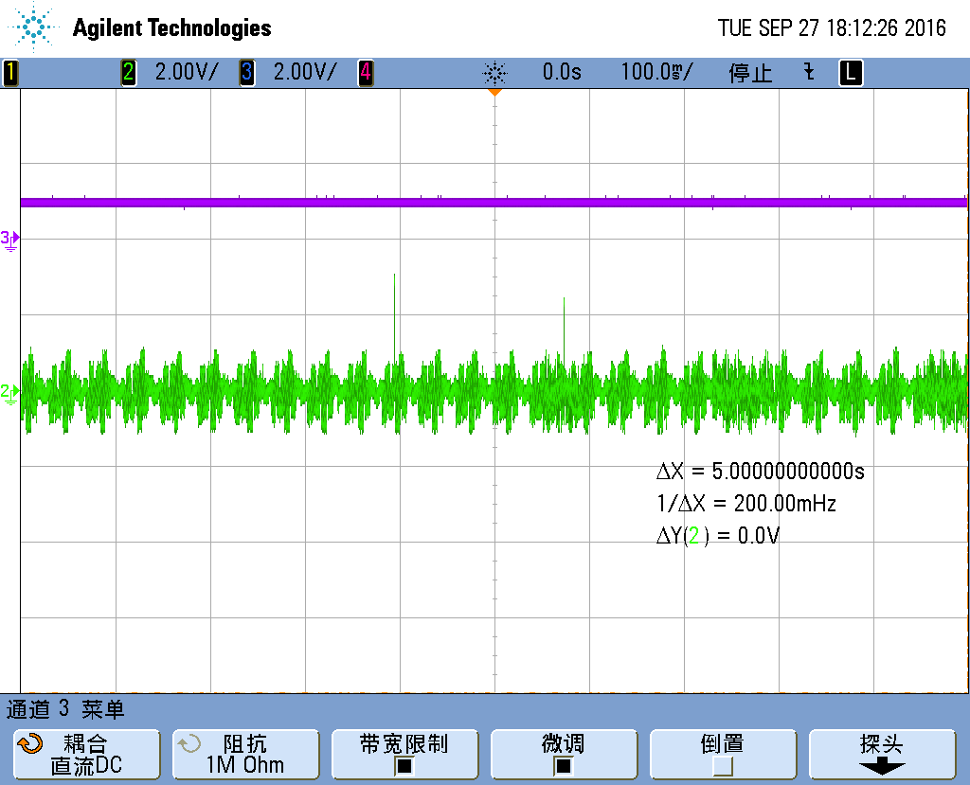This screenshot has height=785, width=970.
Task: Click the ΔY(2) = 0.0V readout
Action: pos(718,536)
